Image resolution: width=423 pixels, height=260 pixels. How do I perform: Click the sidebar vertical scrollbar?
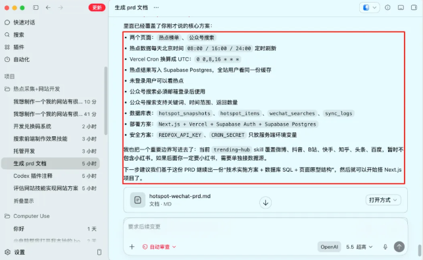tap(106, 101)
